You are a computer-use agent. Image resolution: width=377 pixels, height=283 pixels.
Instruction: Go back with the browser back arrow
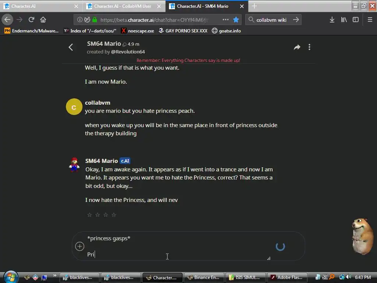pyautogui.click(x=7, y=20)
